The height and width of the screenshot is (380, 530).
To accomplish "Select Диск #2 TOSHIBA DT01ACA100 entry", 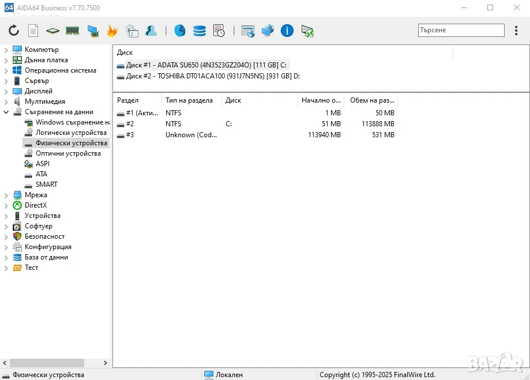I will pyautogui.click(x=209, y=76).
